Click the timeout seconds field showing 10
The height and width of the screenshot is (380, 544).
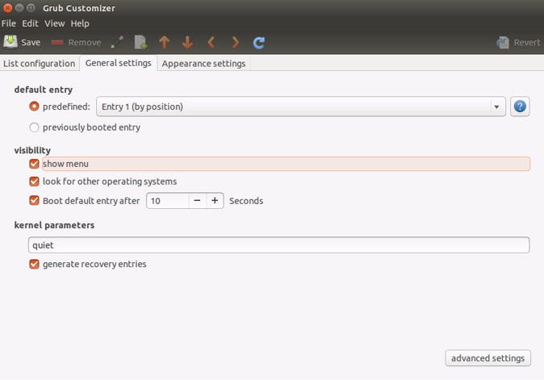tap(168, 201)
